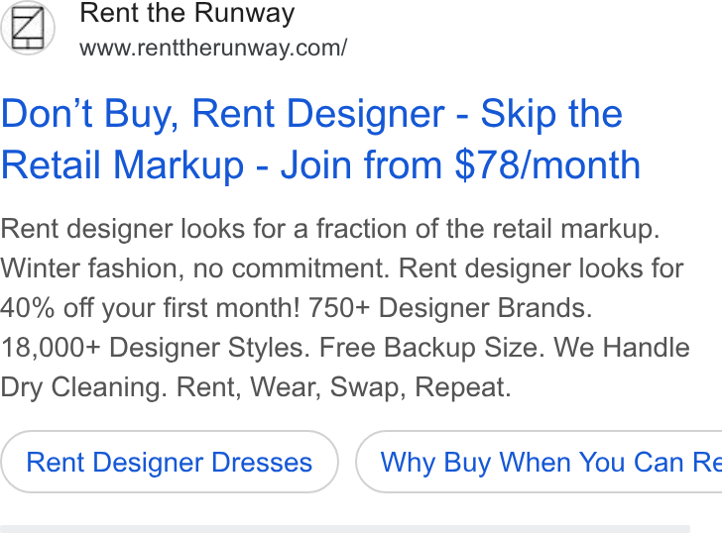
Task: Open the Rent the Runway site name
Action: (186, 13)
